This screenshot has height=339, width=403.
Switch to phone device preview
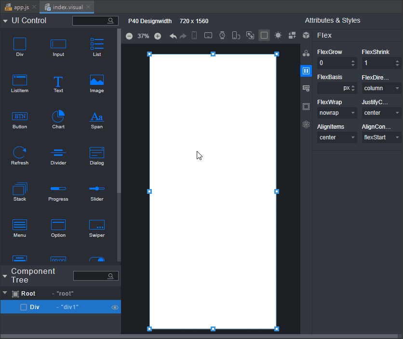coord(194,35)
